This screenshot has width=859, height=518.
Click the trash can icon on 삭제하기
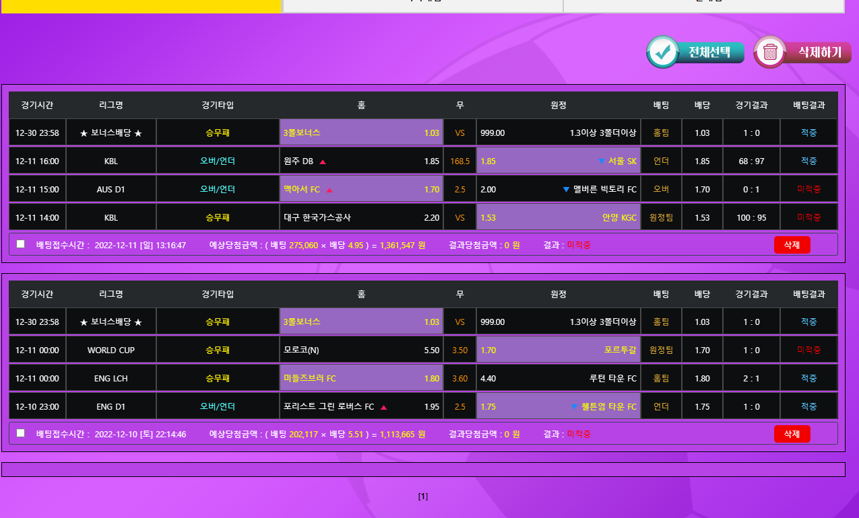[x=770, y=52]
